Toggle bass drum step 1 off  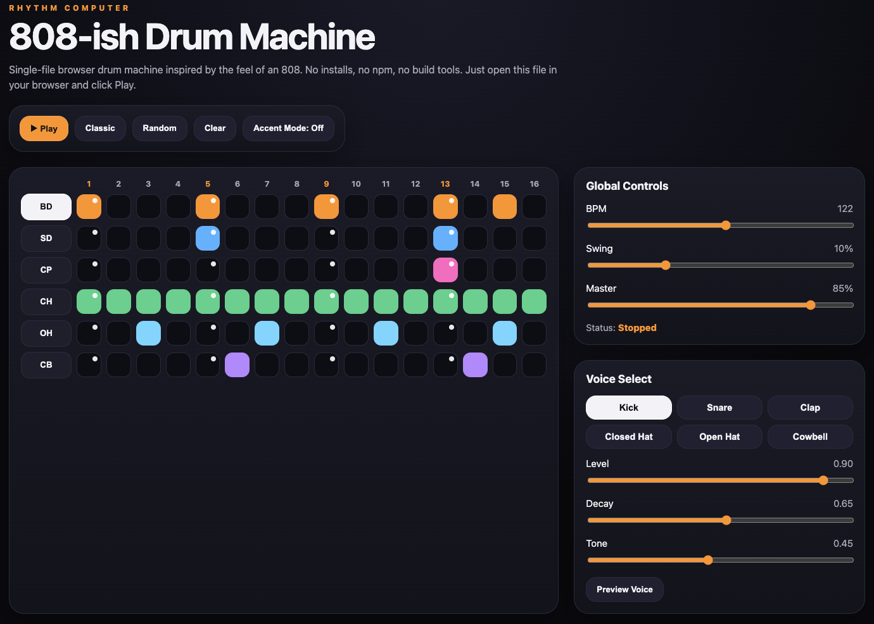point(89,207)
